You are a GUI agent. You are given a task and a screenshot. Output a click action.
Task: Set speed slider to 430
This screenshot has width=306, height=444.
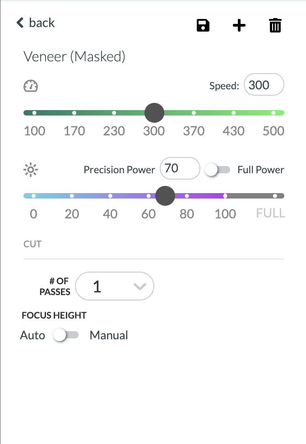pos(233,113)
